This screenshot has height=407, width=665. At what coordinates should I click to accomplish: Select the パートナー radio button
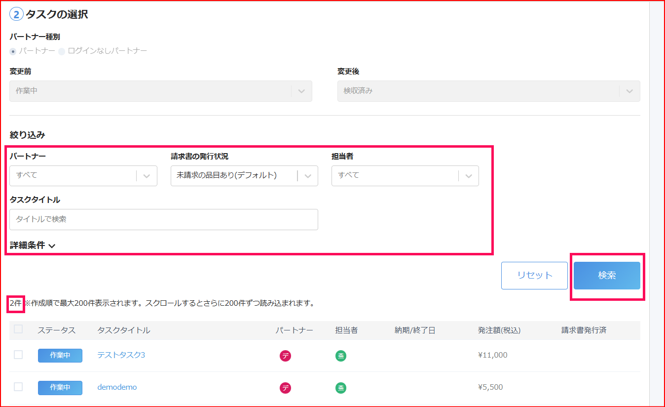13,51
